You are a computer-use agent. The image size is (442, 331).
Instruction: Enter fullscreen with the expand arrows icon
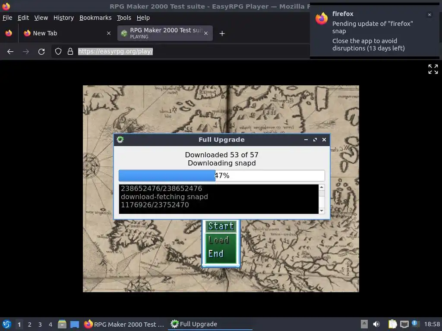pos(433,69)
